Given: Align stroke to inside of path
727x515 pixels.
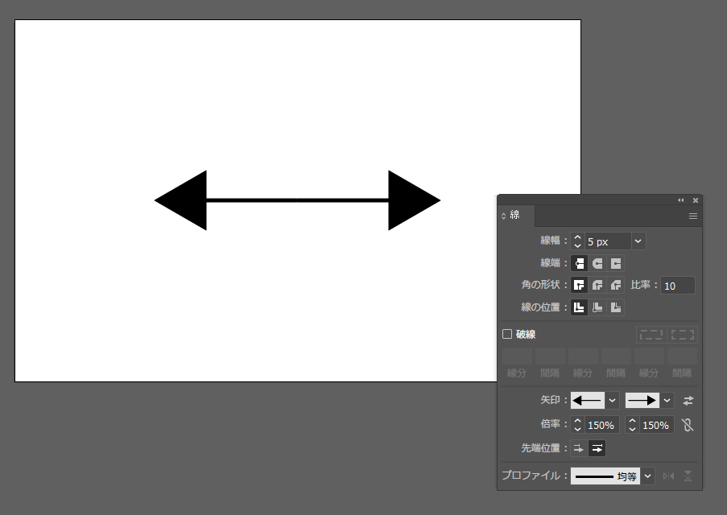Looking at the screenshot, I should (597, 307).
